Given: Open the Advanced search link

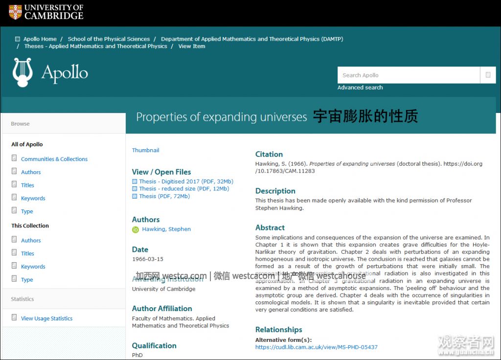Looking at the screenshot, I should pyautogui.click(x=360, y=88).
